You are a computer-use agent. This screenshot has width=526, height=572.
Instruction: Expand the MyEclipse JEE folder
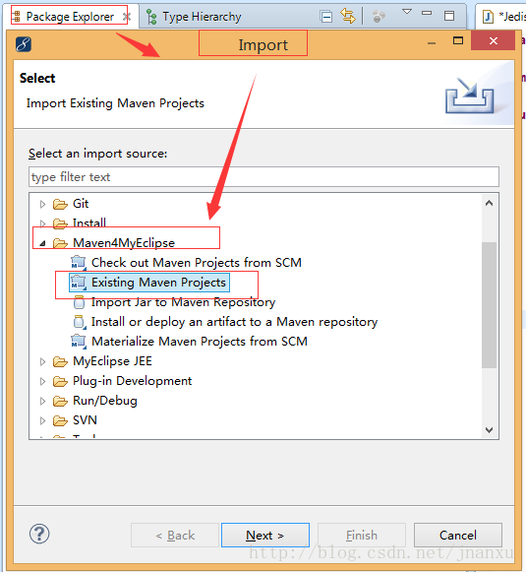[x=42, y=361]
